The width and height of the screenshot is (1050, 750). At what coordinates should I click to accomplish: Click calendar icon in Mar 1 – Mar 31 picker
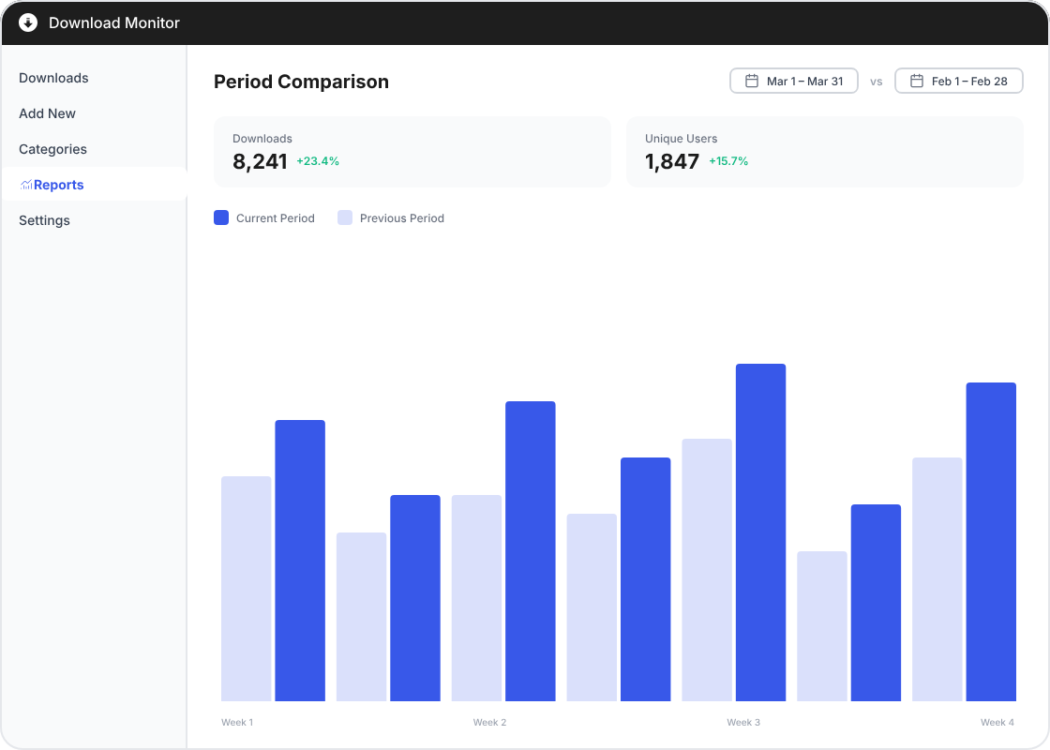pos(751,82)
